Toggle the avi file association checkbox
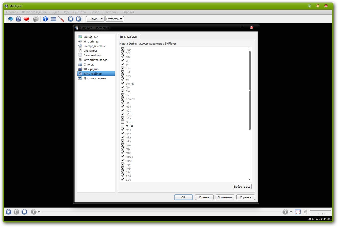This screenshot has width=338, height=227. [x=123, y=64]
